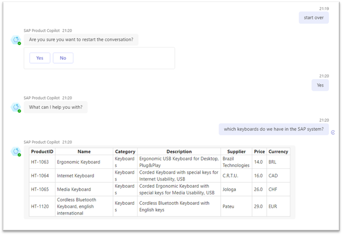The width and height of the screenshot is (343, 235).
Task: Click supplier 'Jologa' cell
Action: pos(236,189)
